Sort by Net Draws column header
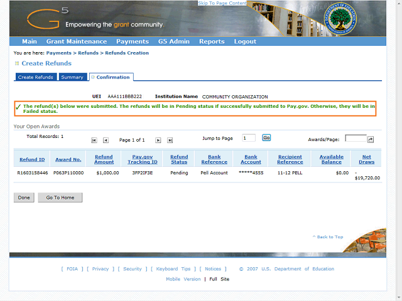402x301 pixels. 367,159
